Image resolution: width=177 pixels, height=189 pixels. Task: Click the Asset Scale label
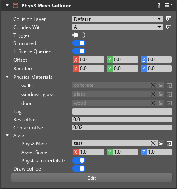click(34, 152)
